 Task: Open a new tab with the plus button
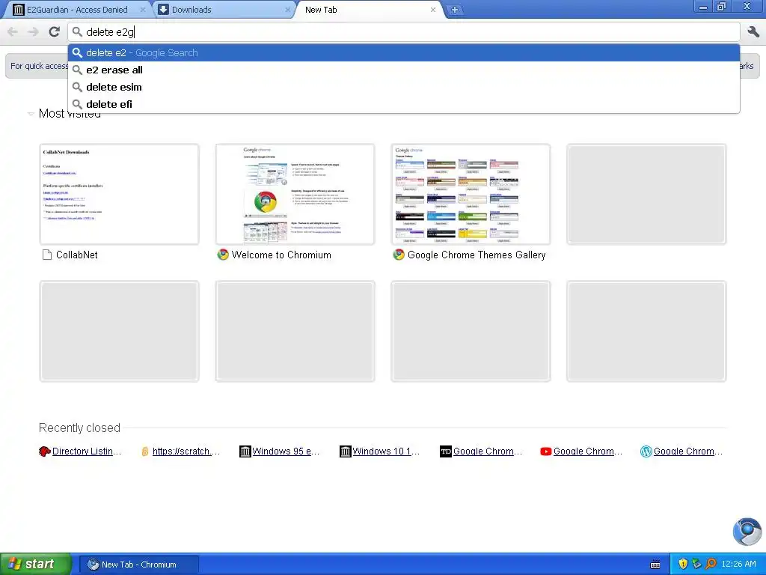point(454,10)
